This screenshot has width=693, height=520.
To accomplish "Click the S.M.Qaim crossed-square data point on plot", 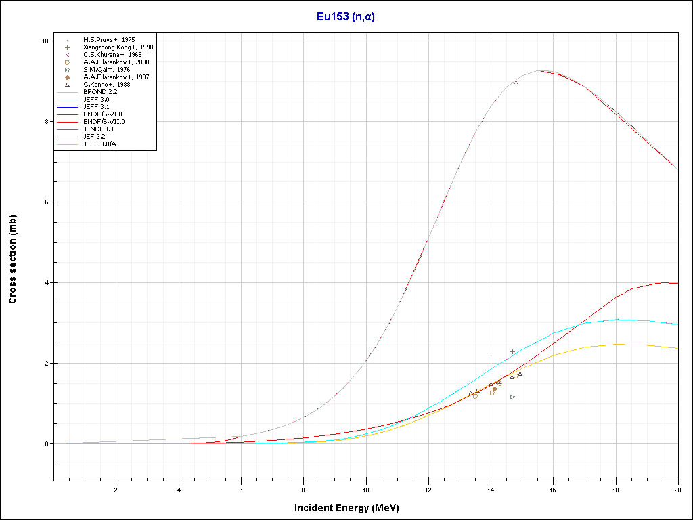I will point(512,397).
